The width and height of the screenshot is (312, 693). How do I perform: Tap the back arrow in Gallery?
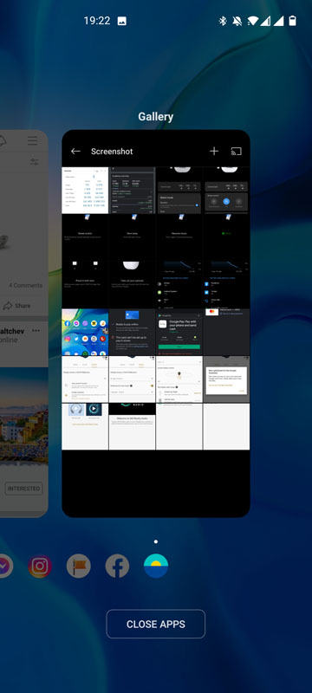coord(75,151)
